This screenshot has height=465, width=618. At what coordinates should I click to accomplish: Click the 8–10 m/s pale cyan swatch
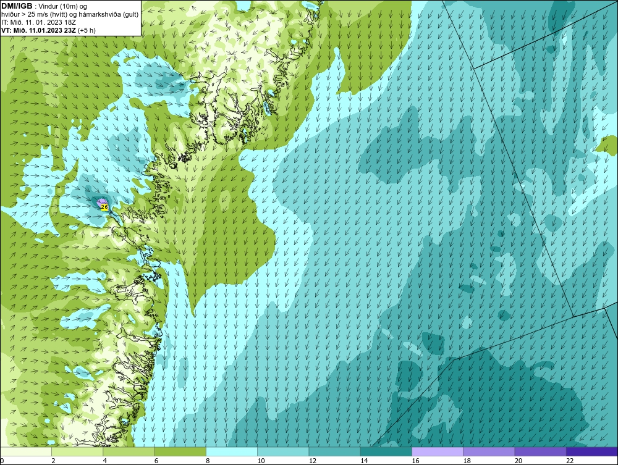pyautogui.click(x=232, y=451)
